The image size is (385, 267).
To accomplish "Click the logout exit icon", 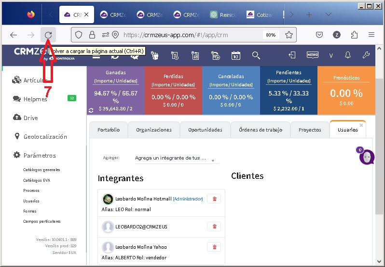I will click(x=292, y=55).
